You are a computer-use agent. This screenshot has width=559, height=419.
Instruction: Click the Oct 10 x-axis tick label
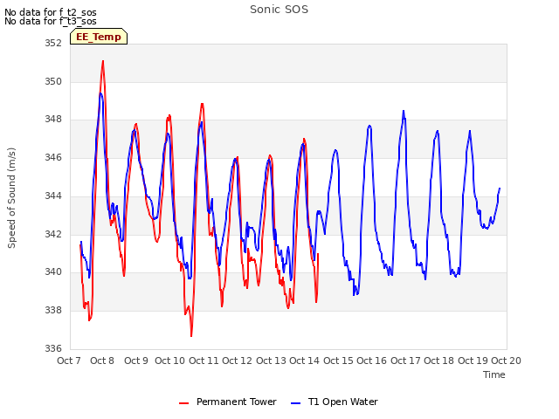(x=169, y=361)
